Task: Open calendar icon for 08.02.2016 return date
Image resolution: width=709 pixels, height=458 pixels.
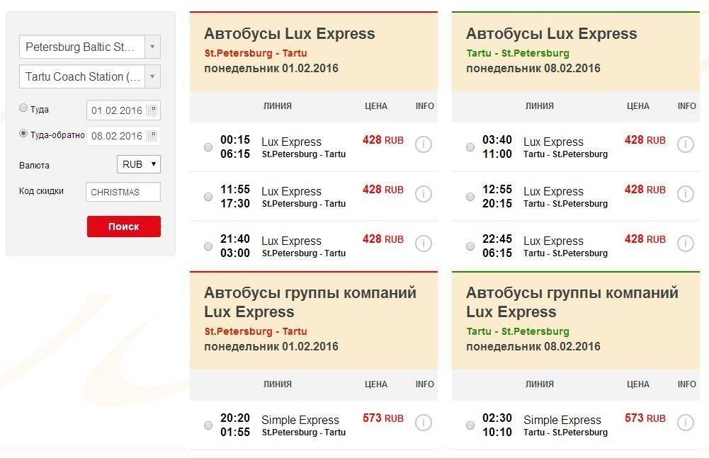Action: tap(152, 136)
